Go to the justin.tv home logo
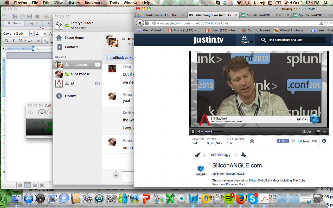The width and height of the screenshot is (333, 208). point(208,40)
